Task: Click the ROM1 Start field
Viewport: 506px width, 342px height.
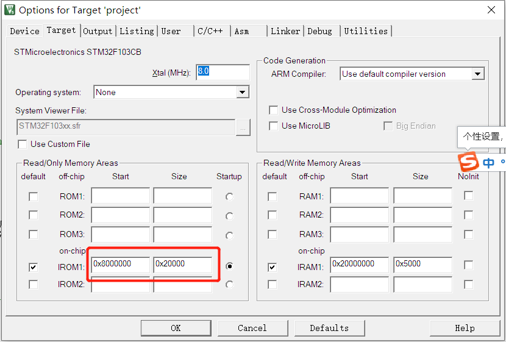Action: click(x=120, y=196)
